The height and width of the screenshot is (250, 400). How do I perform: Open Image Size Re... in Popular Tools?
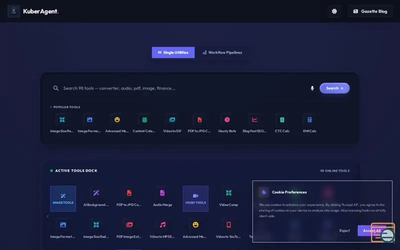[62, 123]
